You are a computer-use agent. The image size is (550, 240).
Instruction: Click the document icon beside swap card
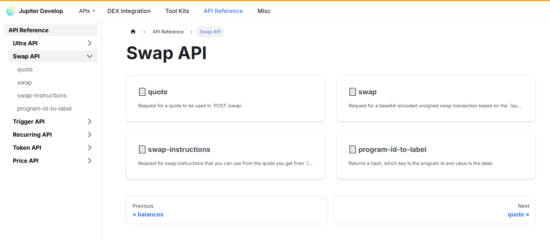click(353, 92)
